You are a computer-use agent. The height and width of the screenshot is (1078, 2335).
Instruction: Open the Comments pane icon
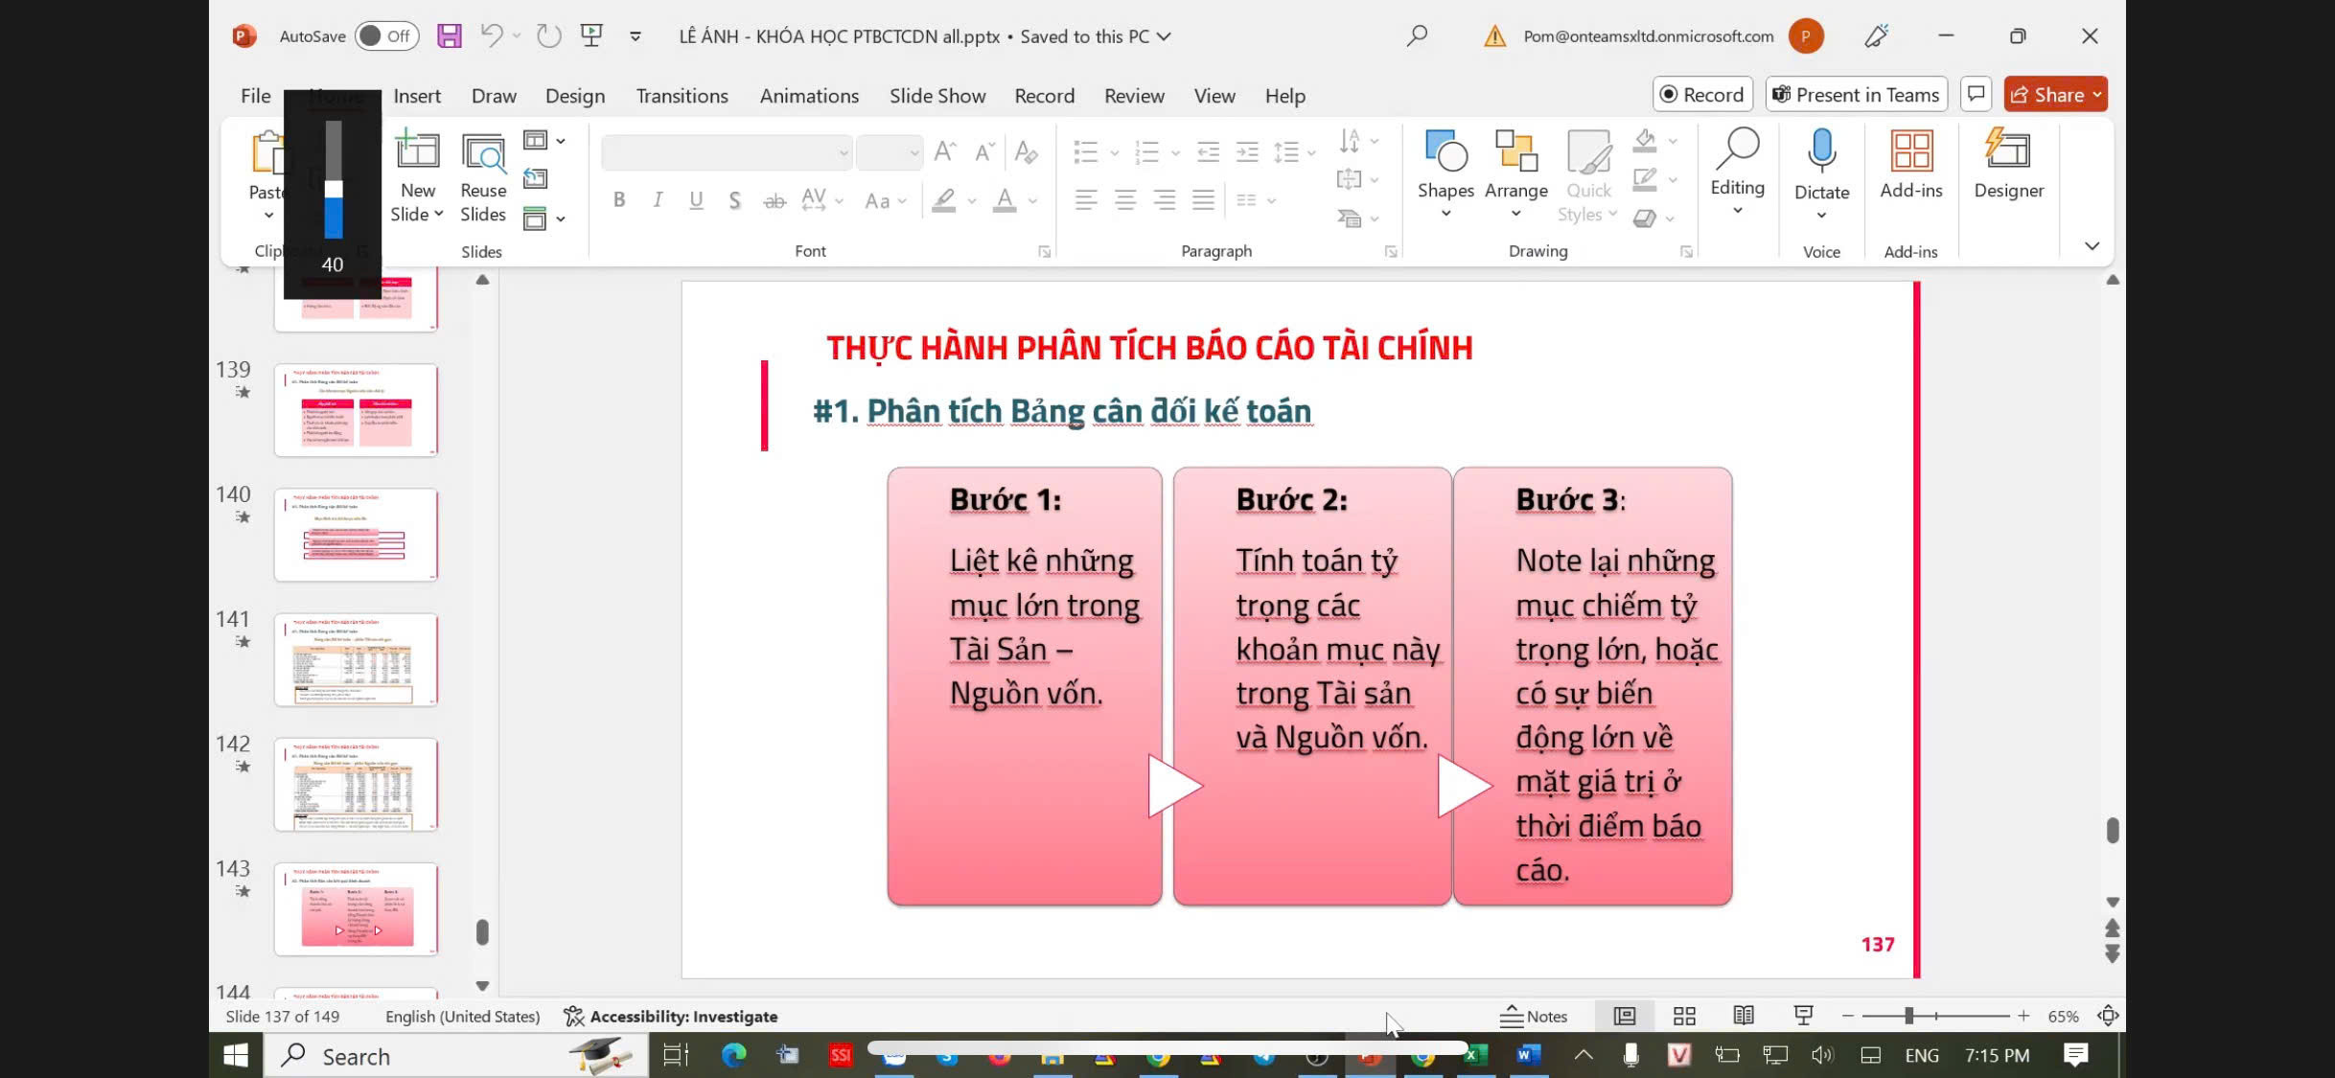coord(1976,94)
